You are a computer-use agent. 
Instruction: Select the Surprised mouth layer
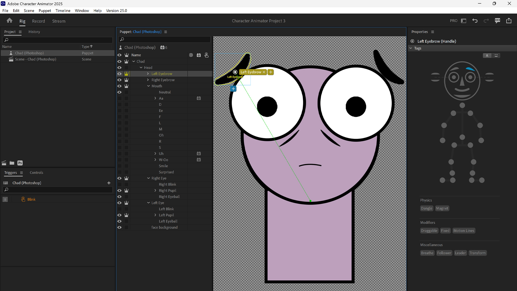tap(166, 172)
